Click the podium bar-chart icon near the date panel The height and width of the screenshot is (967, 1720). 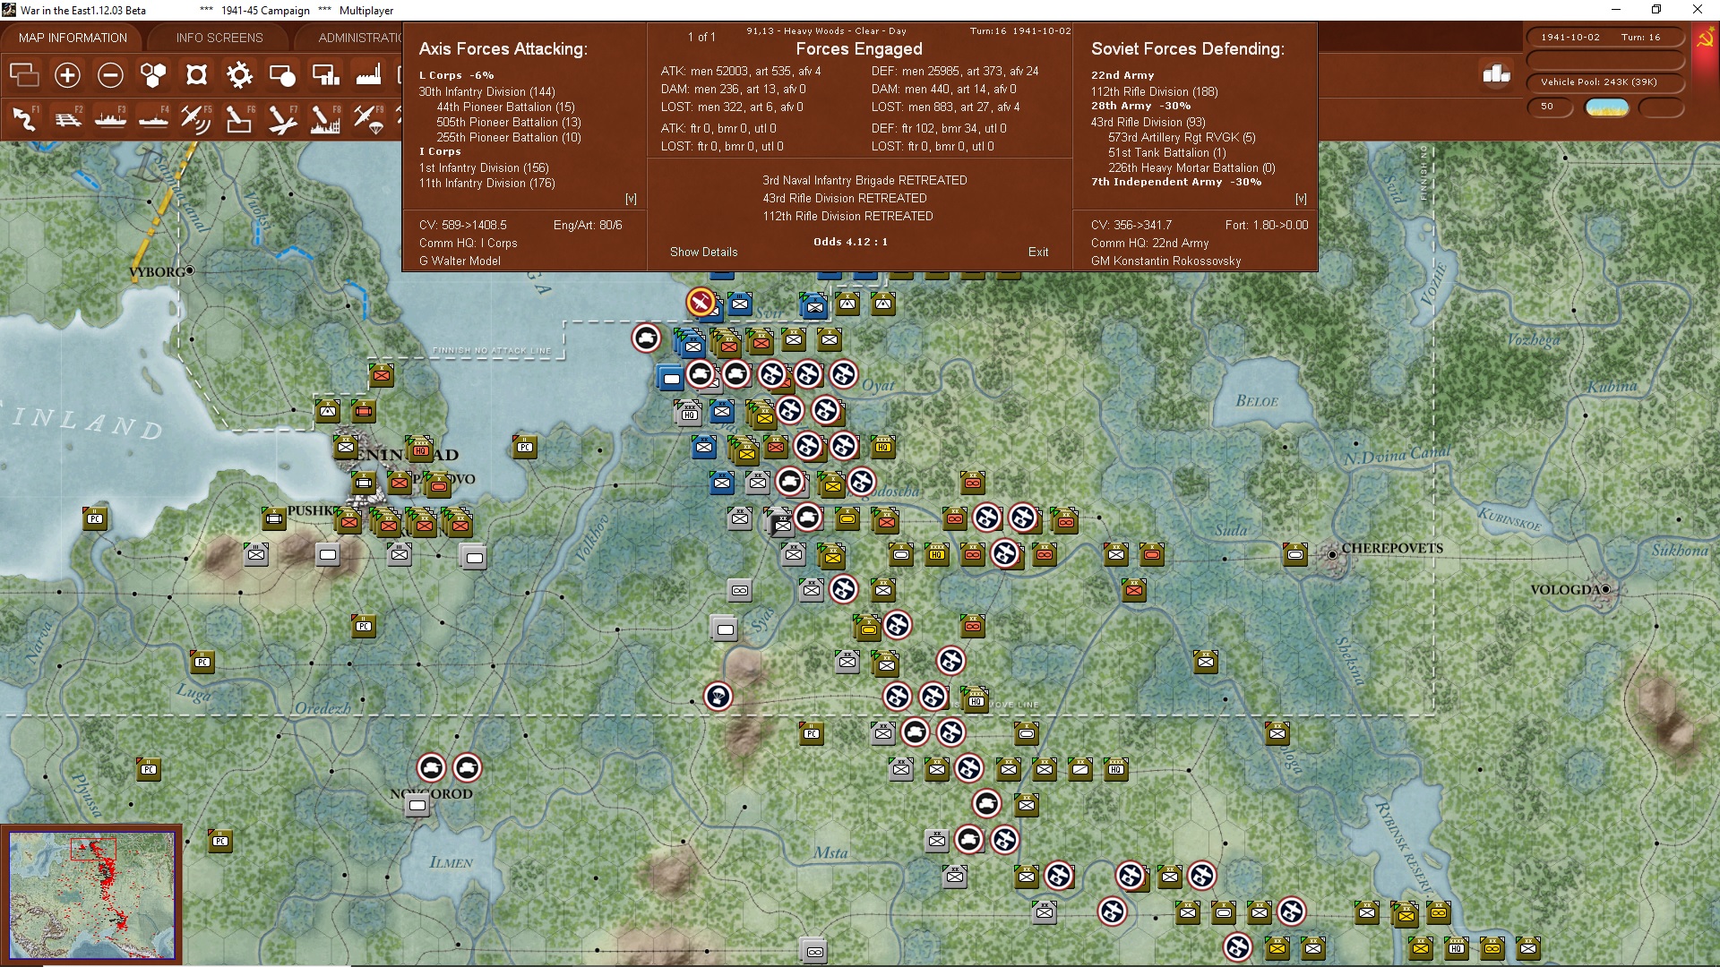(1496, 73)
